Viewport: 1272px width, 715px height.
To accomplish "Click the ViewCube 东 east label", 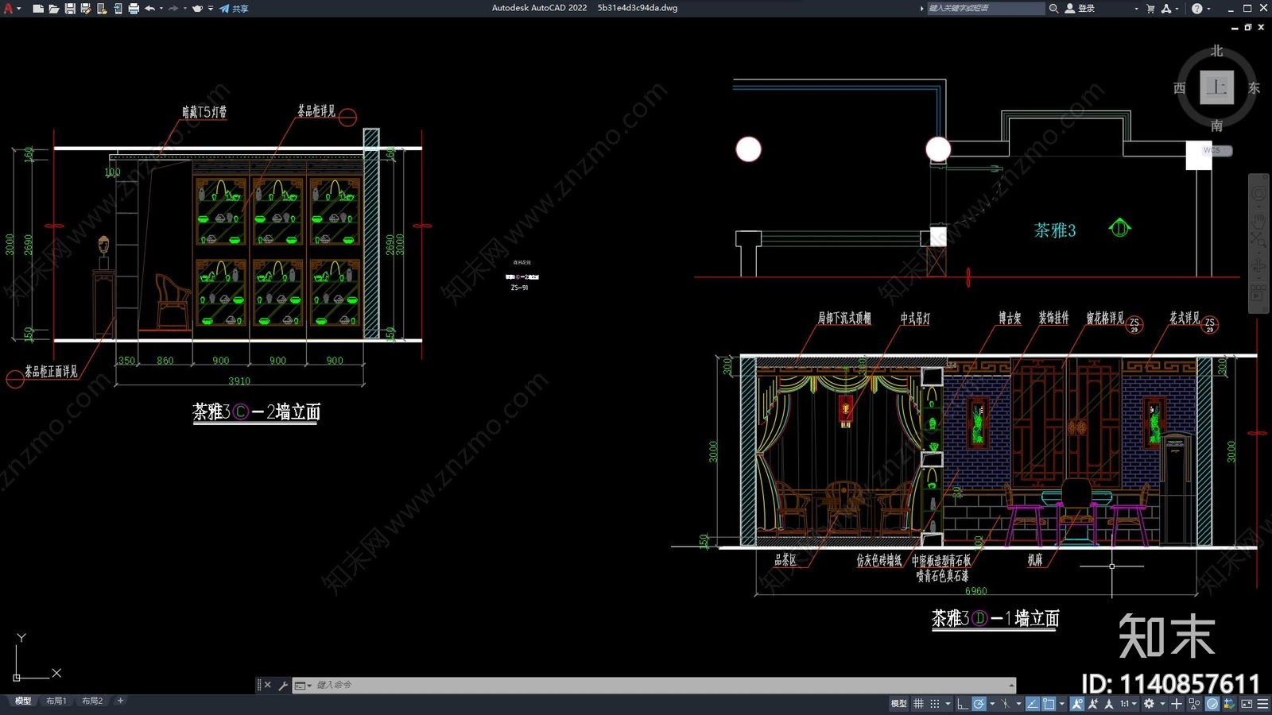I will click(x=1254, y=88).
